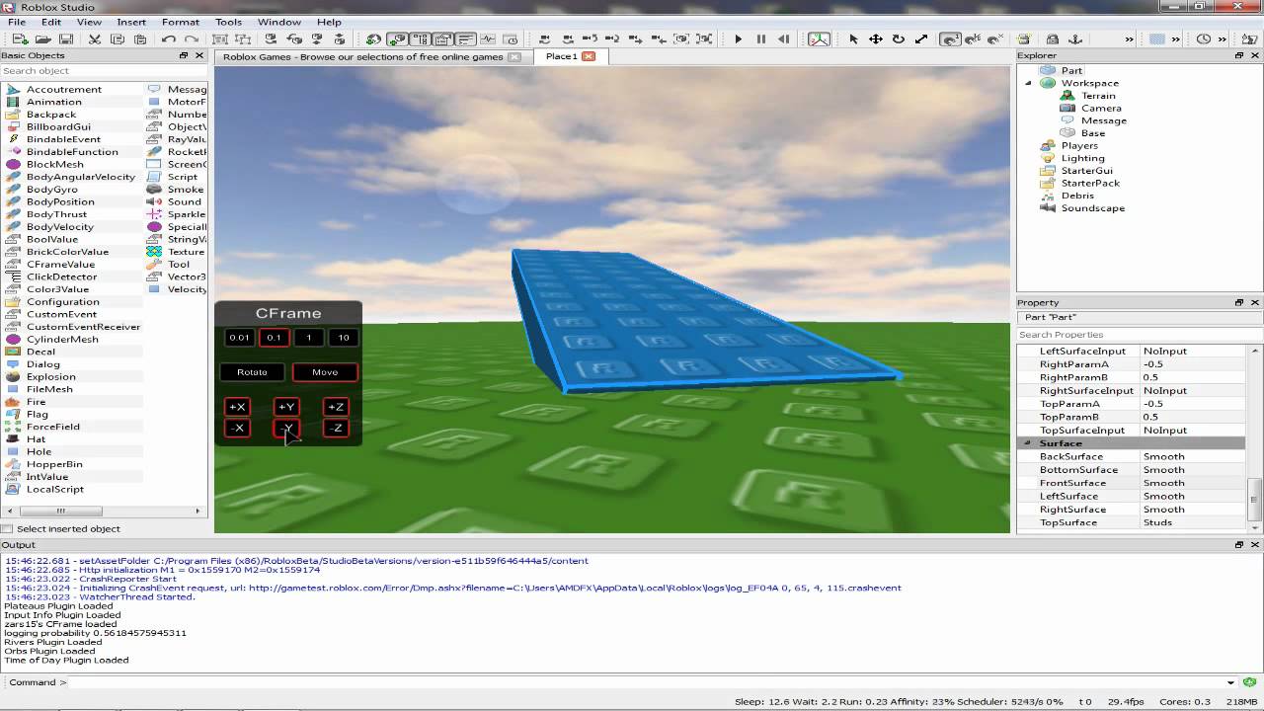The image size is (1264, 711).
Task: Choose the Rotate tool
Action: [x=899, y=39]
